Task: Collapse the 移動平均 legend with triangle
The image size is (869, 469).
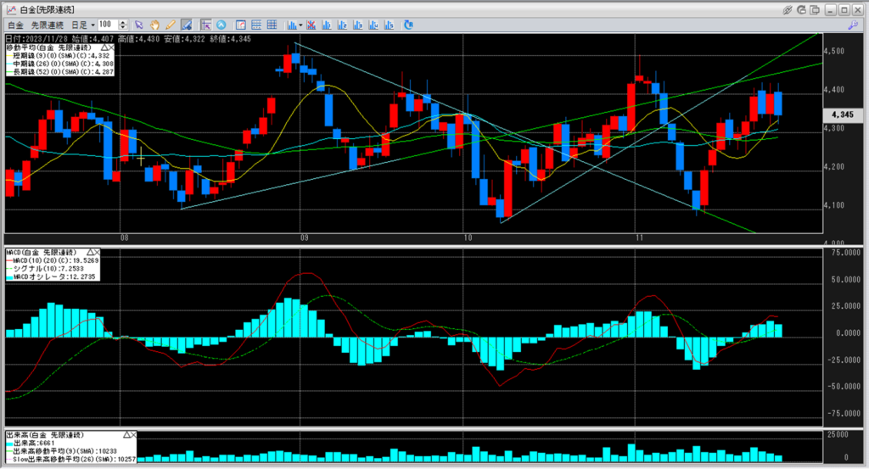Action: tap(104, 48)
